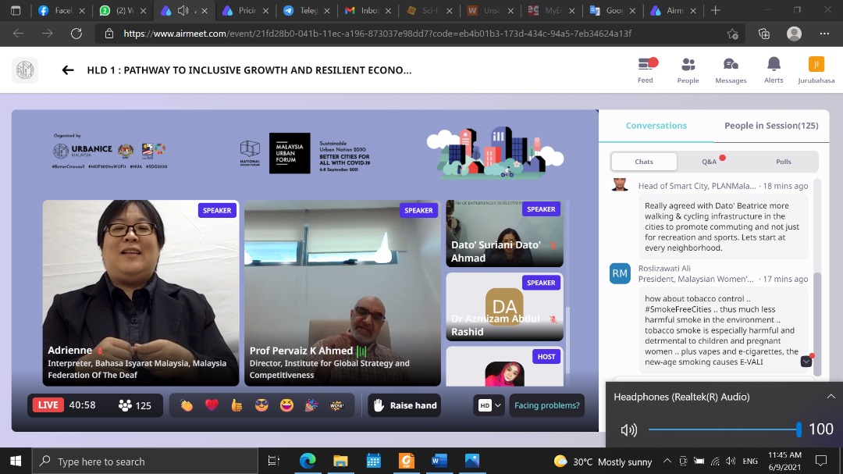This screenshot has height=474, width=843.
Task: Open the Windows Start menu
Action: (x=16, y=461)
